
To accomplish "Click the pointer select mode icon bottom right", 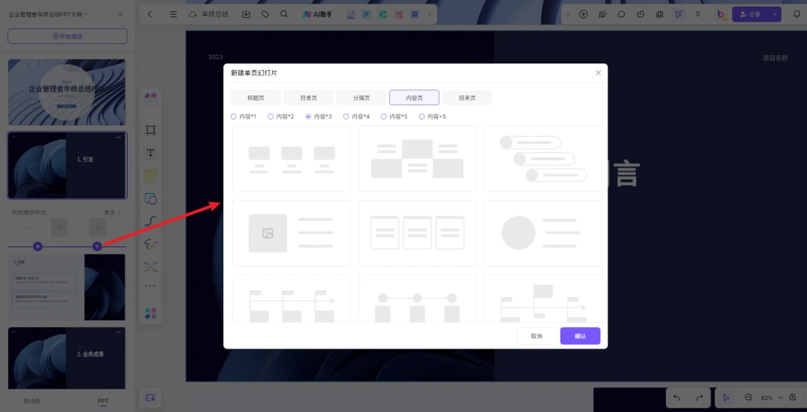I will (x=726, y=398).
